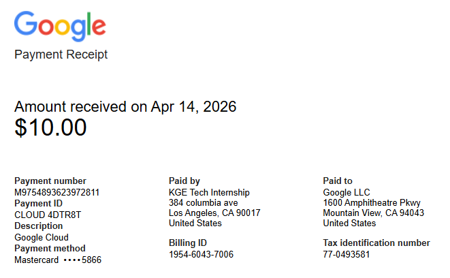Select billing ID 1954-6043-7006
Screen dimensions: 450x278
[x=201, y=254]
